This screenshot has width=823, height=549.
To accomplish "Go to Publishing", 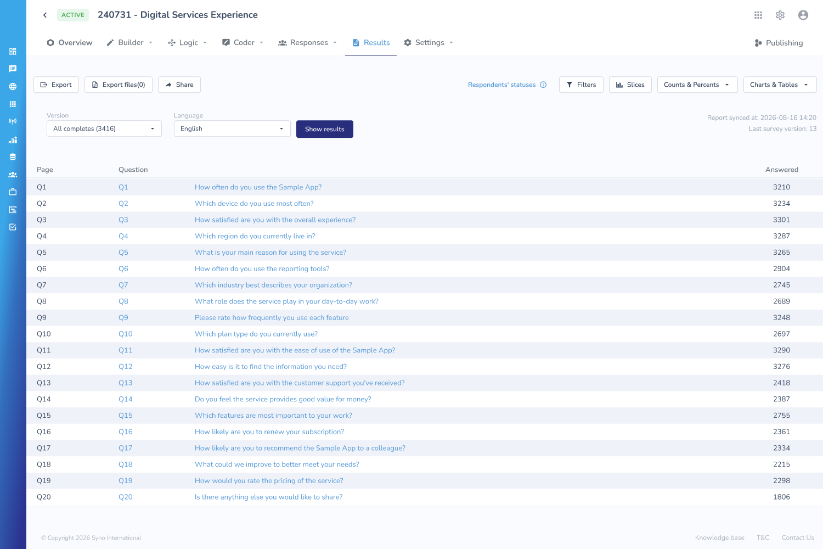I will click(779, 43).
